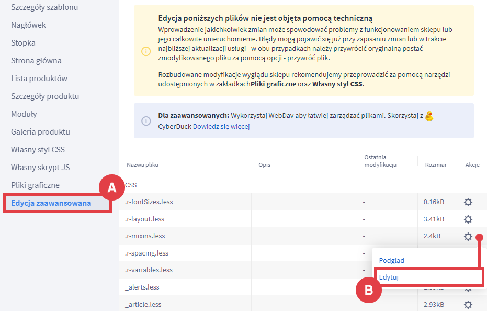
Task: Open Edycja zaawansowana in sidebar
Action: tap(51, 203)
